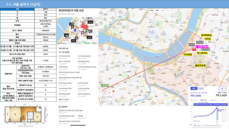
Task: Click the 하나로마트 yellow map label
Action: pos(202,53)
